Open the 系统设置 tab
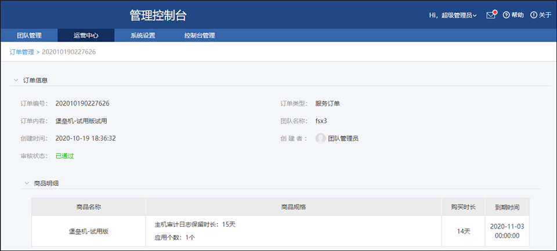This screenshot has height=251, width=557. (143, 35)
